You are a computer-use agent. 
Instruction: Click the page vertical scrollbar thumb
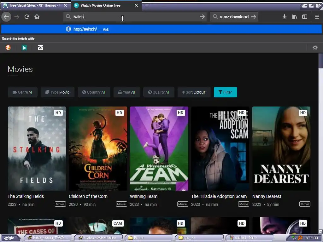pos(320,60)
